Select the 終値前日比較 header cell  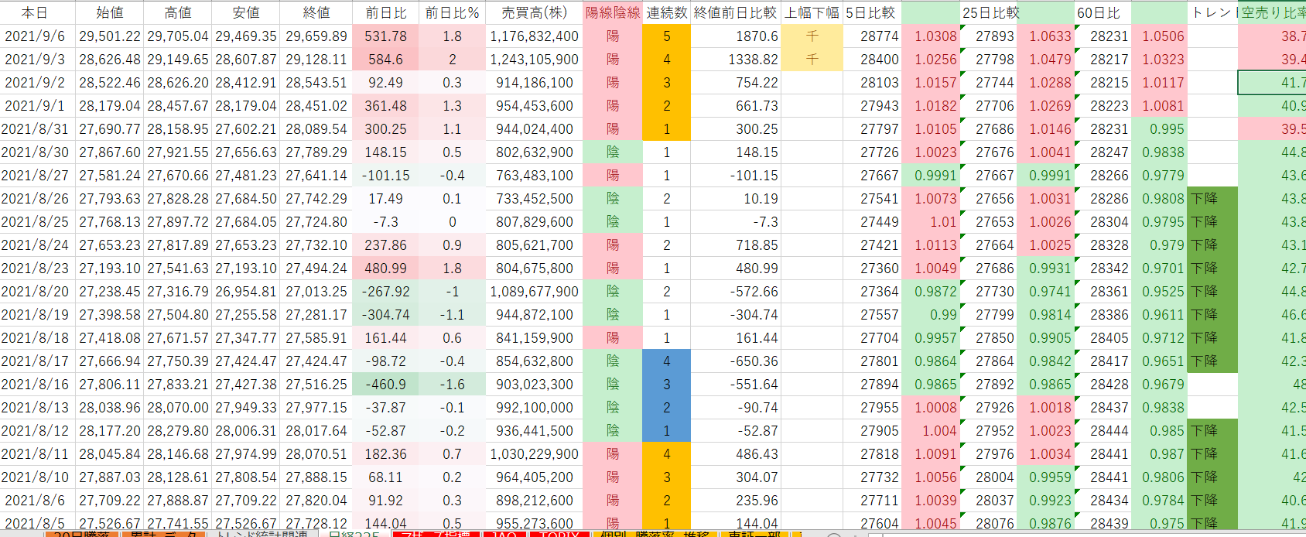click(736, 12)
